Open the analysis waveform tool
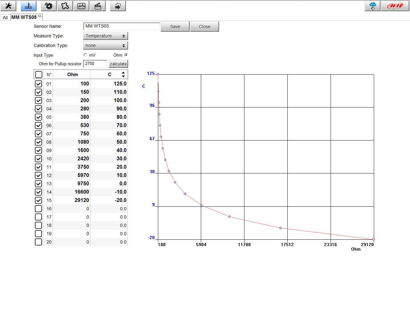 point(81,6)
